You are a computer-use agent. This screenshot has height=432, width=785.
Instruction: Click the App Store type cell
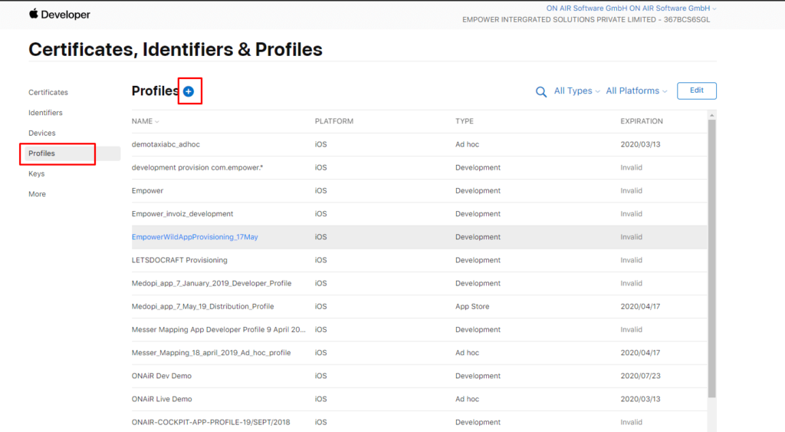pyautogui.click(x=472, y=306)
